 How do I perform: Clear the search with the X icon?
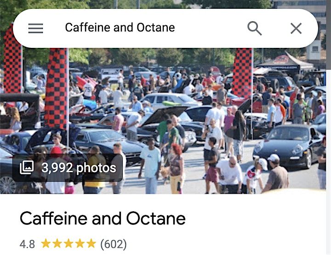click(296, 29)
